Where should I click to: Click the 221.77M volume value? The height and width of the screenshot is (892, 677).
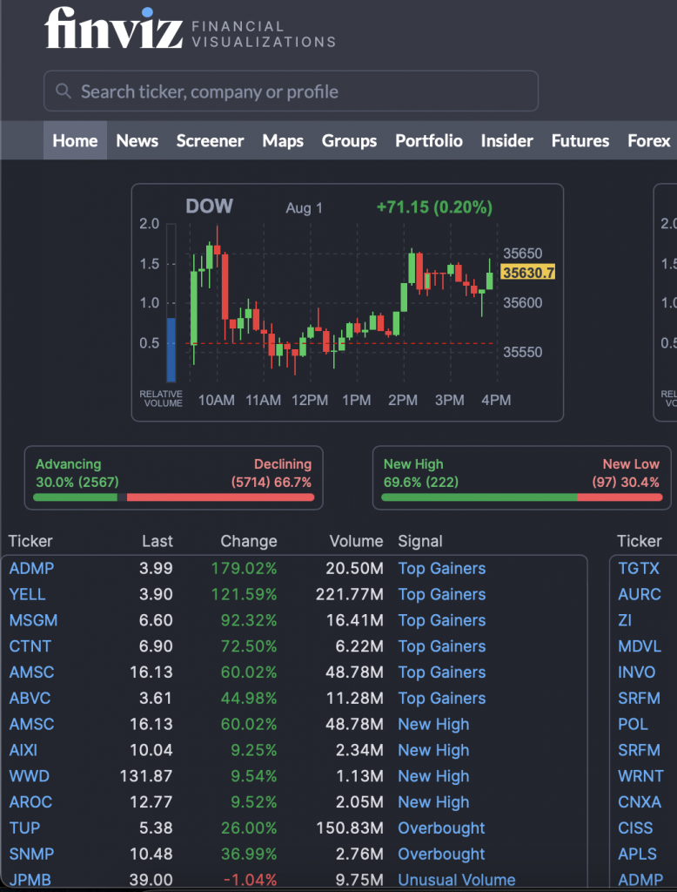[349, 594]
